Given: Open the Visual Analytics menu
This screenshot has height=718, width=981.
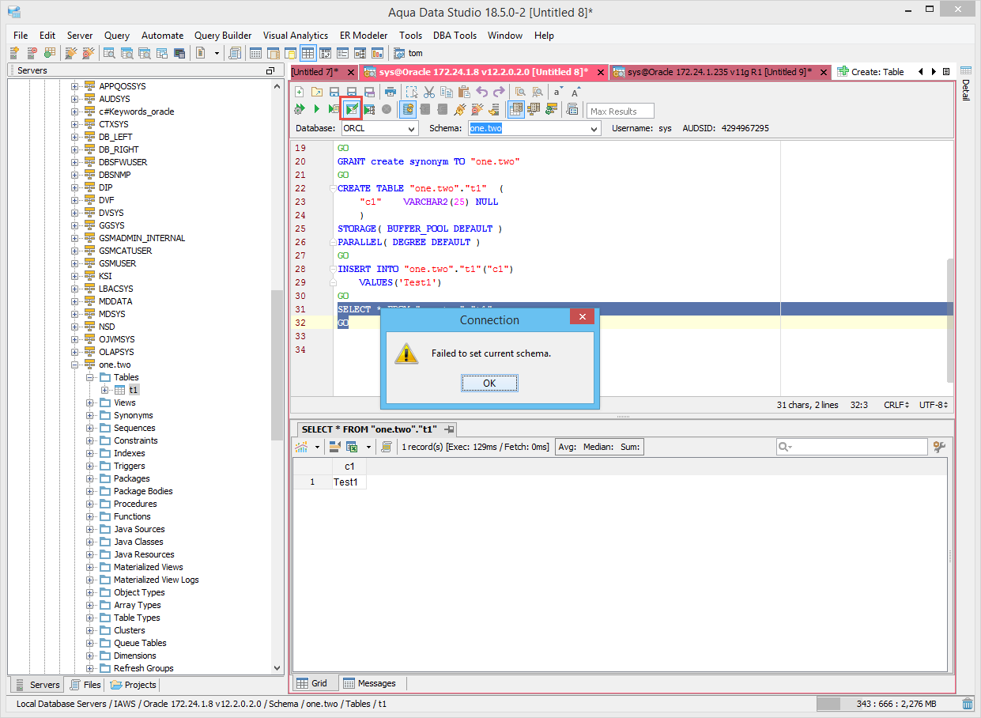Looking at the screenshot, I should pos(296,36).
